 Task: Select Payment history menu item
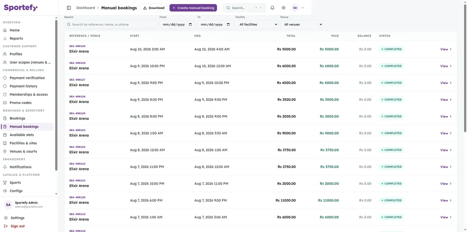coord(27,86)
